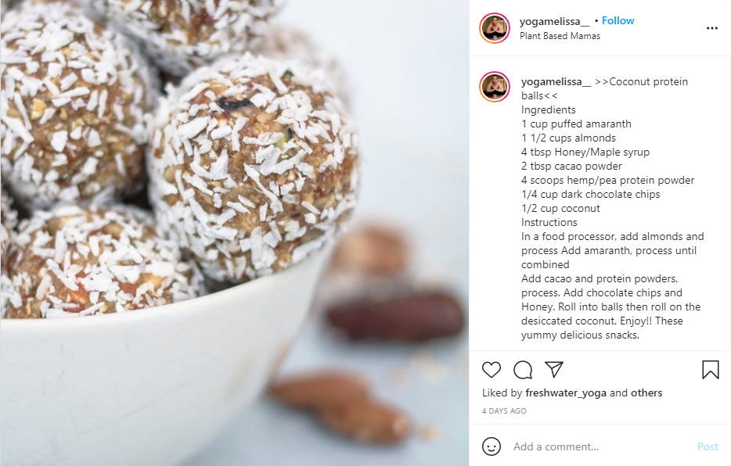Open yogamelissa__ profile from header username
The width and height of the screenshot is (731, 466).
[x=554, y=21]
